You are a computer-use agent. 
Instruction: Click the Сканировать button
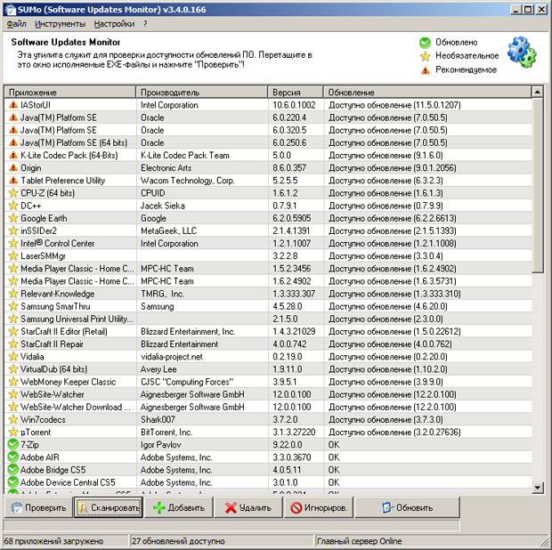click(109, 507)
